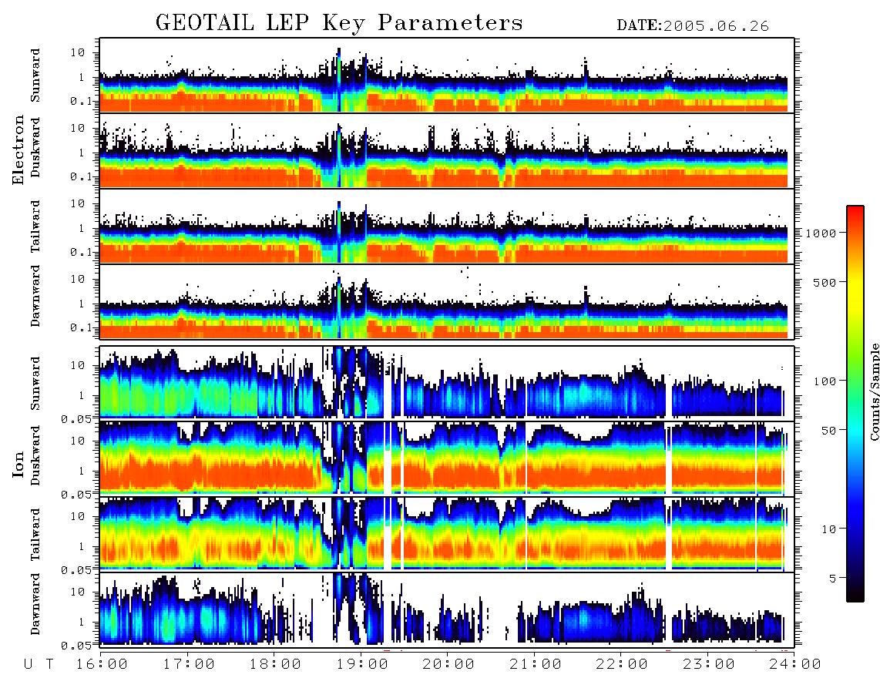Click the GEOTAIL LEP Key Parameters title
880x678 pixels.
339,24
